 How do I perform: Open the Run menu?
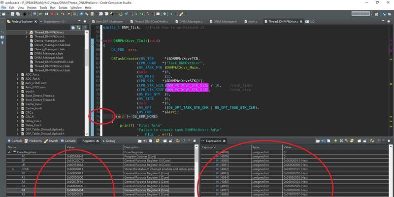(53, 8)
